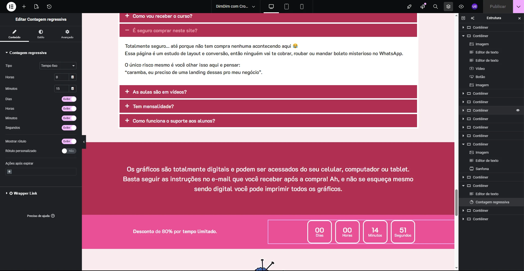Open the Finder search icon
This screenshot has width=524, height=271.
(x=435, y=7)
